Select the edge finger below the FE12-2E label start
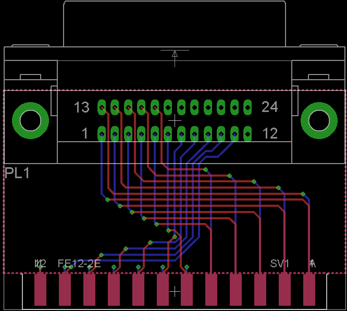Image resolution: width=347 pixels, height=311 pixels. pos(65,290)
